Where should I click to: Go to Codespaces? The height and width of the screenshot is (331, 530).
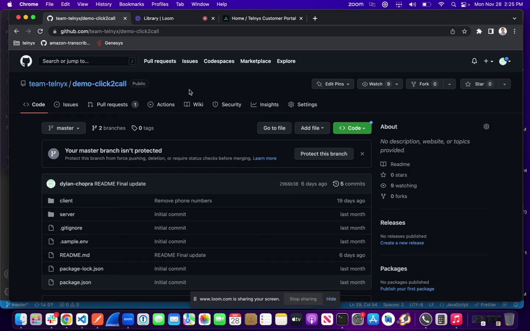point(219,61)
